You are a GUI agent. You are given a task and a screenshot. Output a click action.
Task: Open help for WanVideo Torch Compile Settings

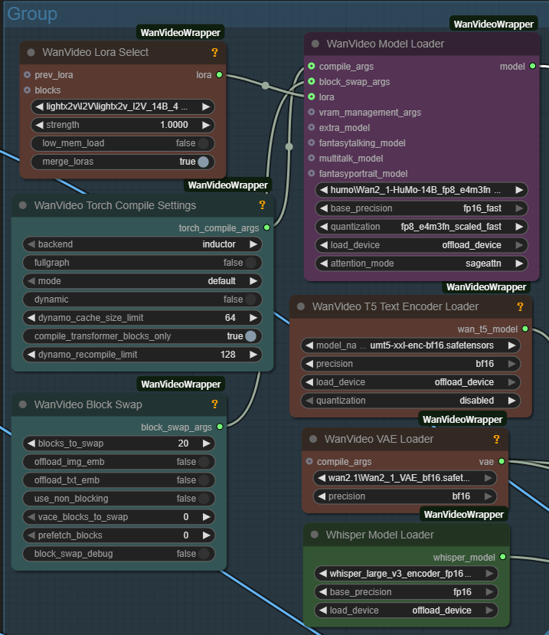click(x=262, y=205)
